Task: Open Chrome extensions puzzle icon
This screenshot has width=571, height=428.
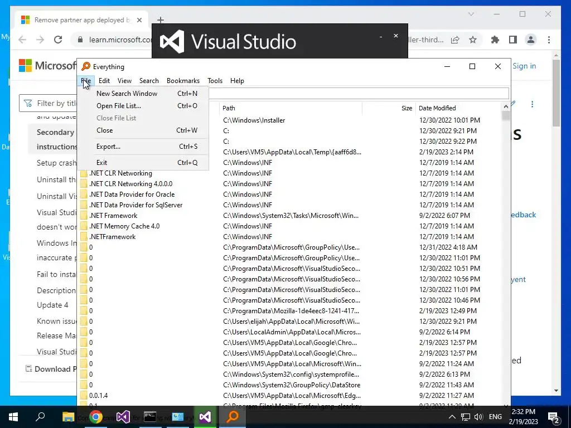Action: [x=495, y=40]
